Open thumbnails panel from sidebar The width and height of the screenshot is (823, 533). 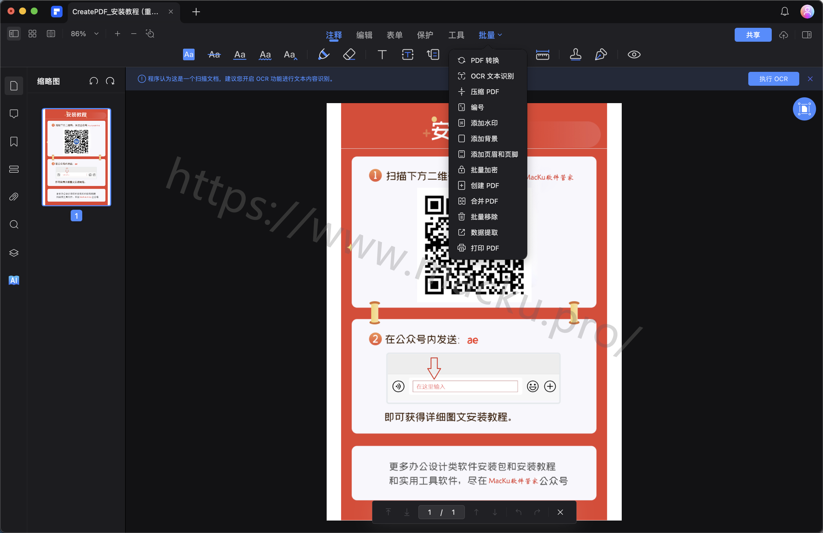tap(14, 86)
